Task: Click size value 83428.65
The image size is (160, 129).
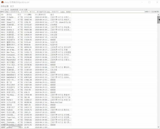Action: [x=28, y=75]
